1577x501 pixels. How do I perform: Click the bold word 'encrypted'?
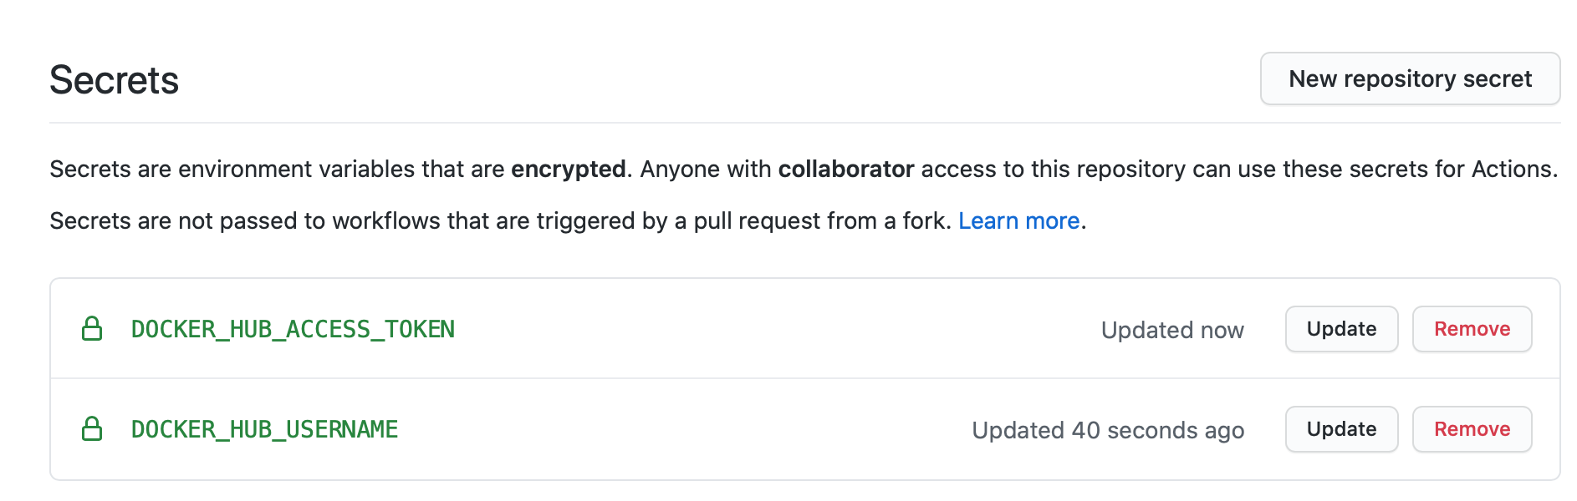(568, 170)
